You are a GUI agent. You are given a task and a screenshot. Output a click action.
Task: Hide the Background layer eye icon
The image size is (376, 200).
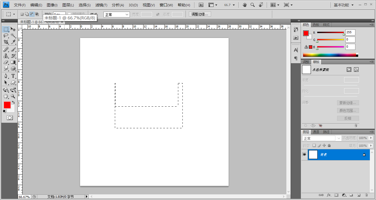(305, 155)
